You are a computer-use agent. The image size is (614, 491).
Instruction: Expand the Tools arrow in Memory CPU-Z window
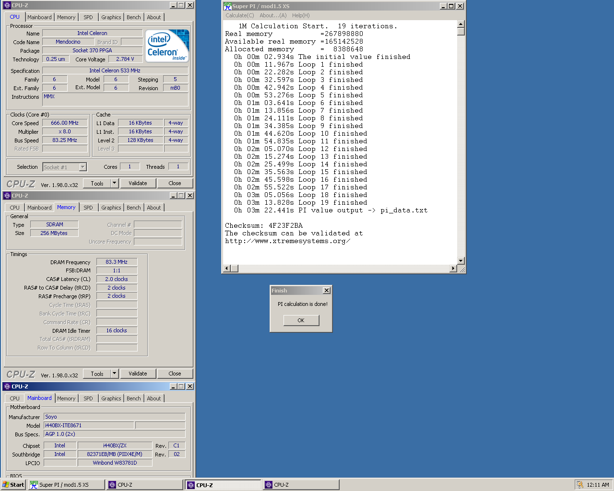click(x=114, y=374)
